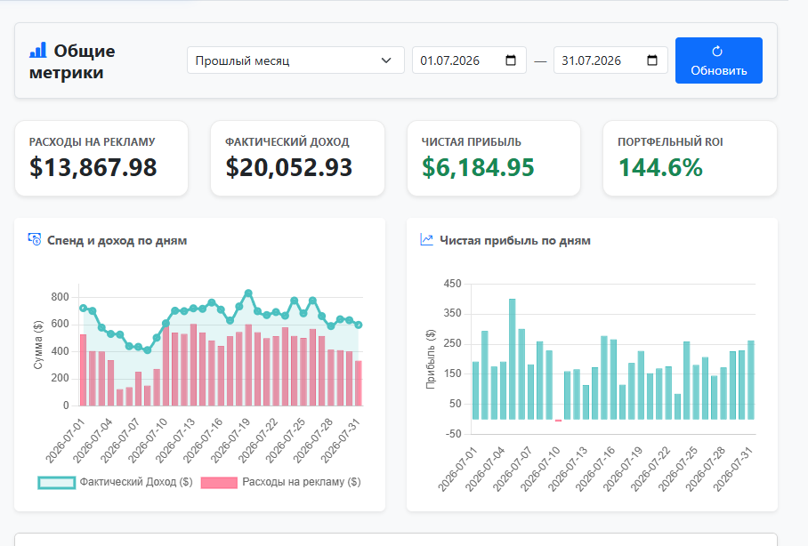The height and width of the screenshot is (546, 808).
Task: Click the -50 tick label on the profit chart
Action: 454,434
